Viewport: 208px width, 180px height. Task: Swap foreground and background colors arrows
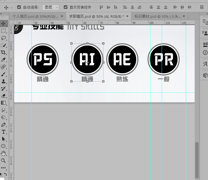tap(6, 174)
